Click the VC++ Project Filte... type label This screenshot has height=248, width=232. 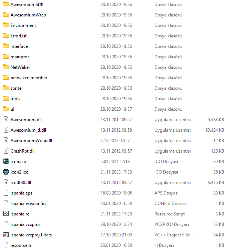[174, 235]
